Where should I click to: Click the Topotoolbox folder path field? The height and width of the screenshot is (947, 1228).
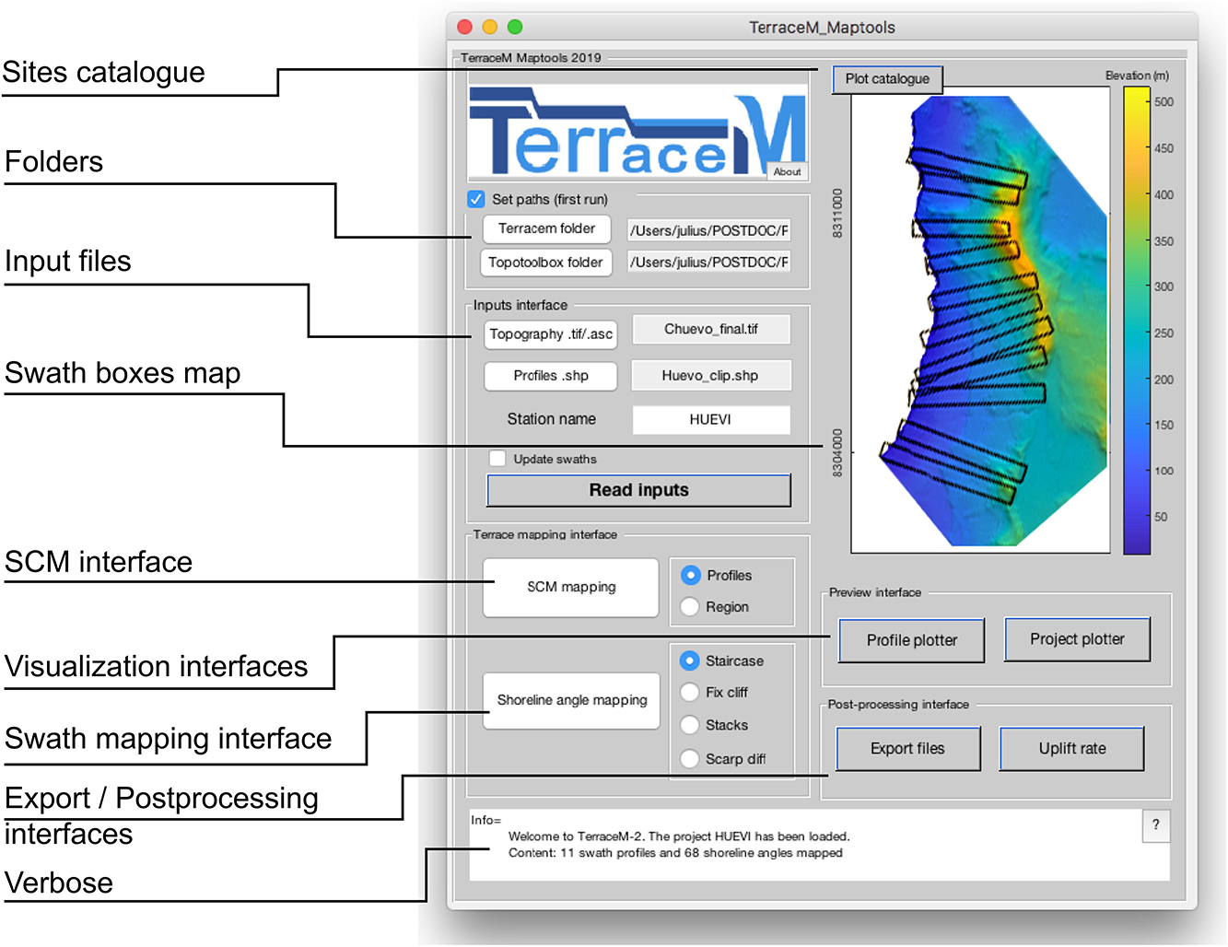pyautogui.click(x=708, y=263)
